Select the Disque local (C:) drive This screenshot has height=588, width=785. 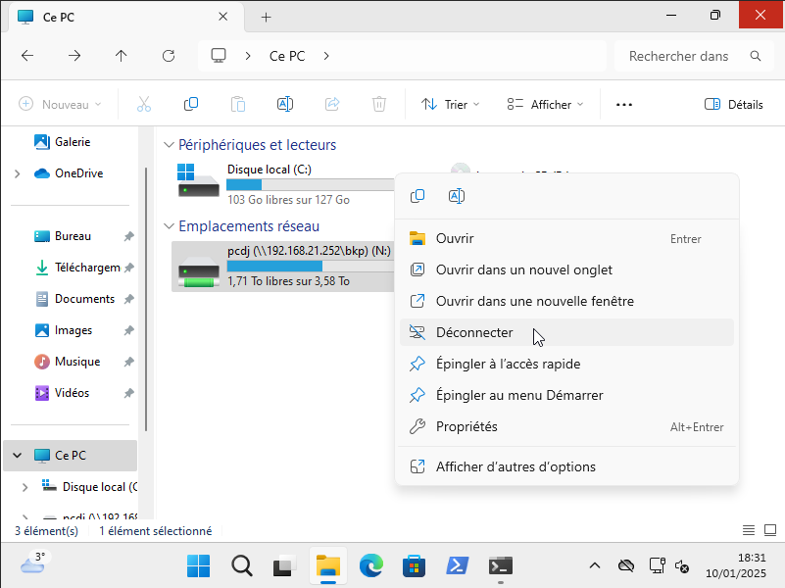[283, 184]
